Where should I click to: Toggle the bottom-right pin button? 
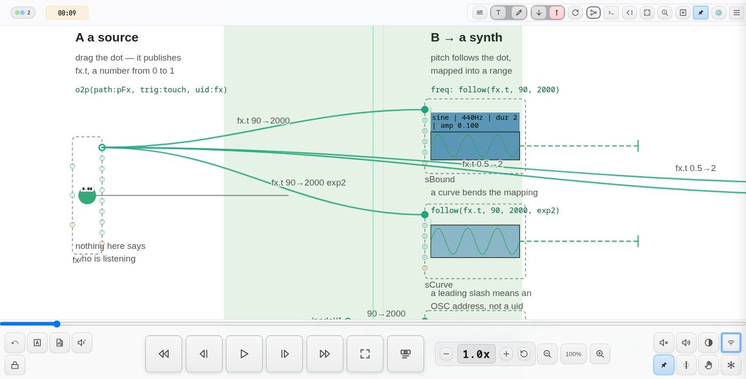pyautogui.click(x=664, y=365)
